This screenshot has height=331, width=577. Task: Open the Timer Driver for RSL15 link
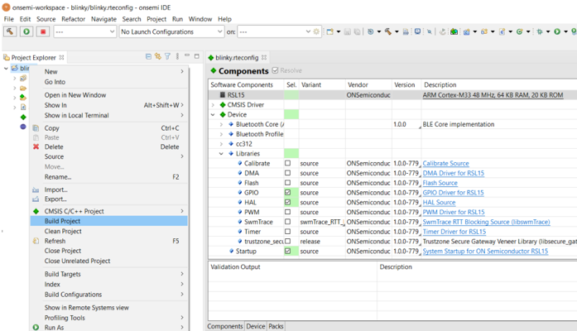pos(454,232)
